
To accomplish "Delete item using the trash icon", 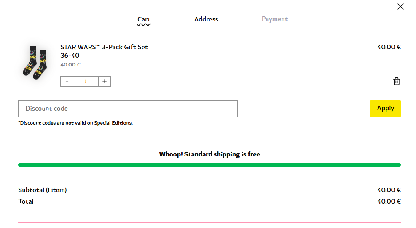I will coord(396,81).
